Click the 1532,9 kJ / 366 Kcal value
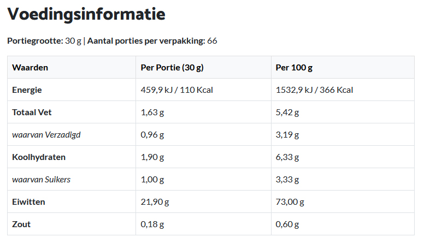Screen dimensions: 436x243 click(x=314, y=90)
